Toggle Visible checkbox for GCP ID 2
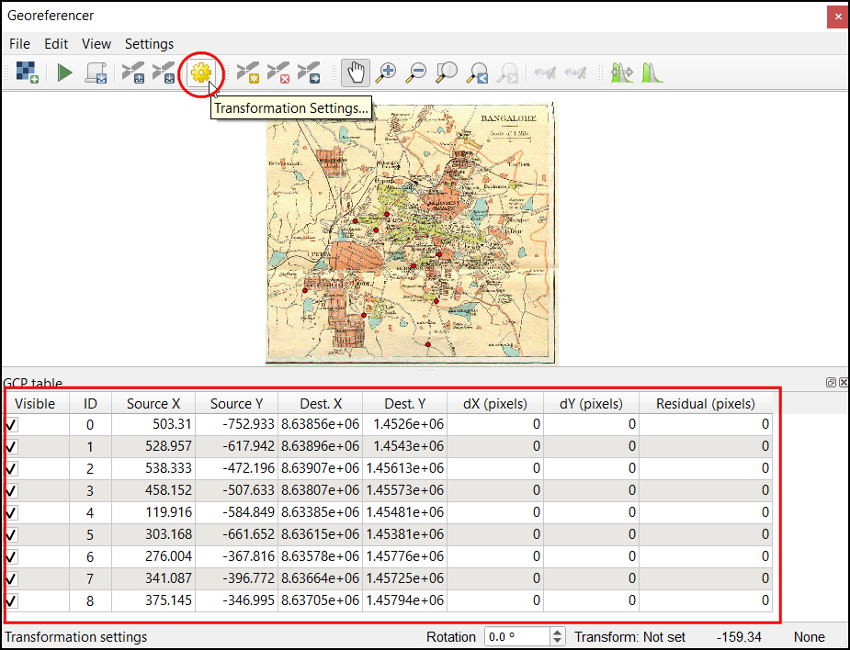The height and width of the screenshot is (650, 850). click(11, 468)
